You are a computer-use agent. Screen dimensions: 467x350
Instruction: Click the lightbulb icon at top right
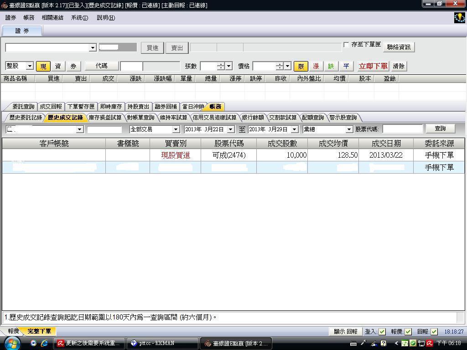[460, 18]
